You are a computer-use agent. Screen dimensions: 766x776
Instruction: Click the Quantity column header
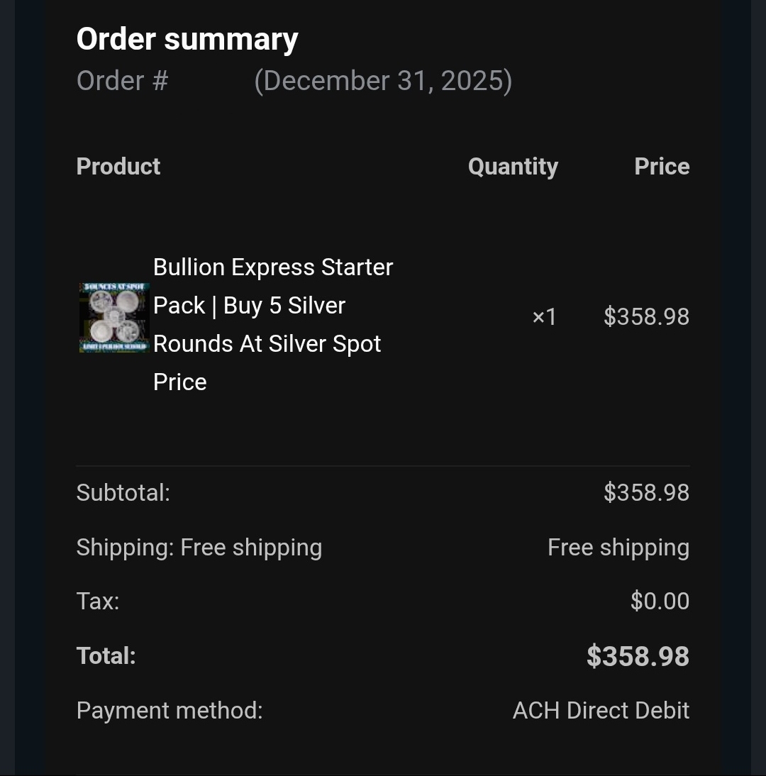[x=513, y=167]
